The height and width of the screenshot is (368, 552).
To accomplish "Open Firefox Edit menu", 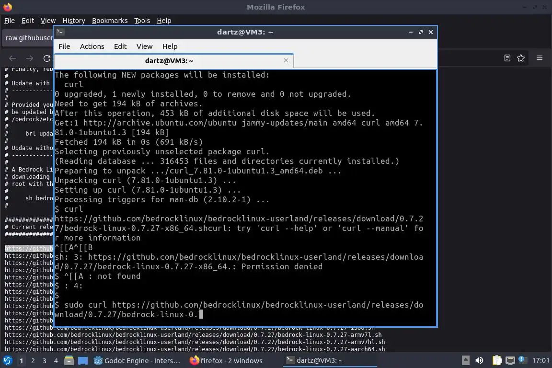I will click(x=28, y=21).
